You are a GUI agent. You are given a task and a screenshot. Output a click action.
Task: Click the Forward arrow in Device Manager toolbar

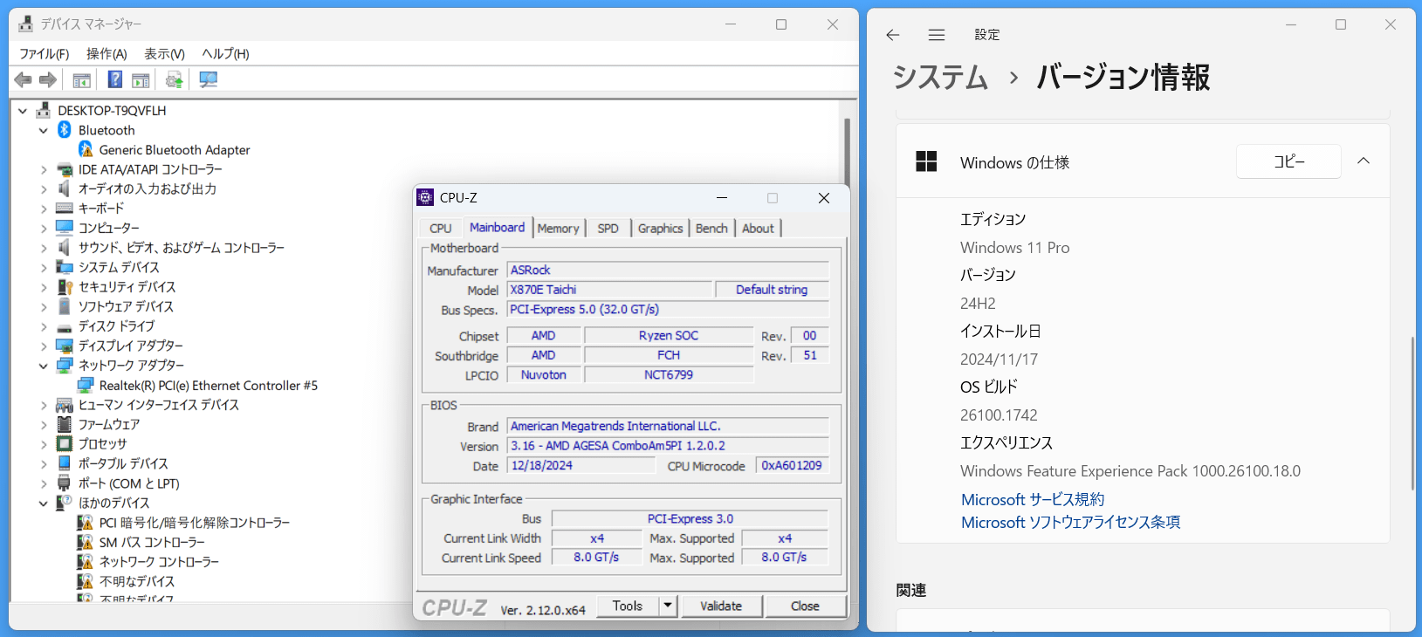48,80
